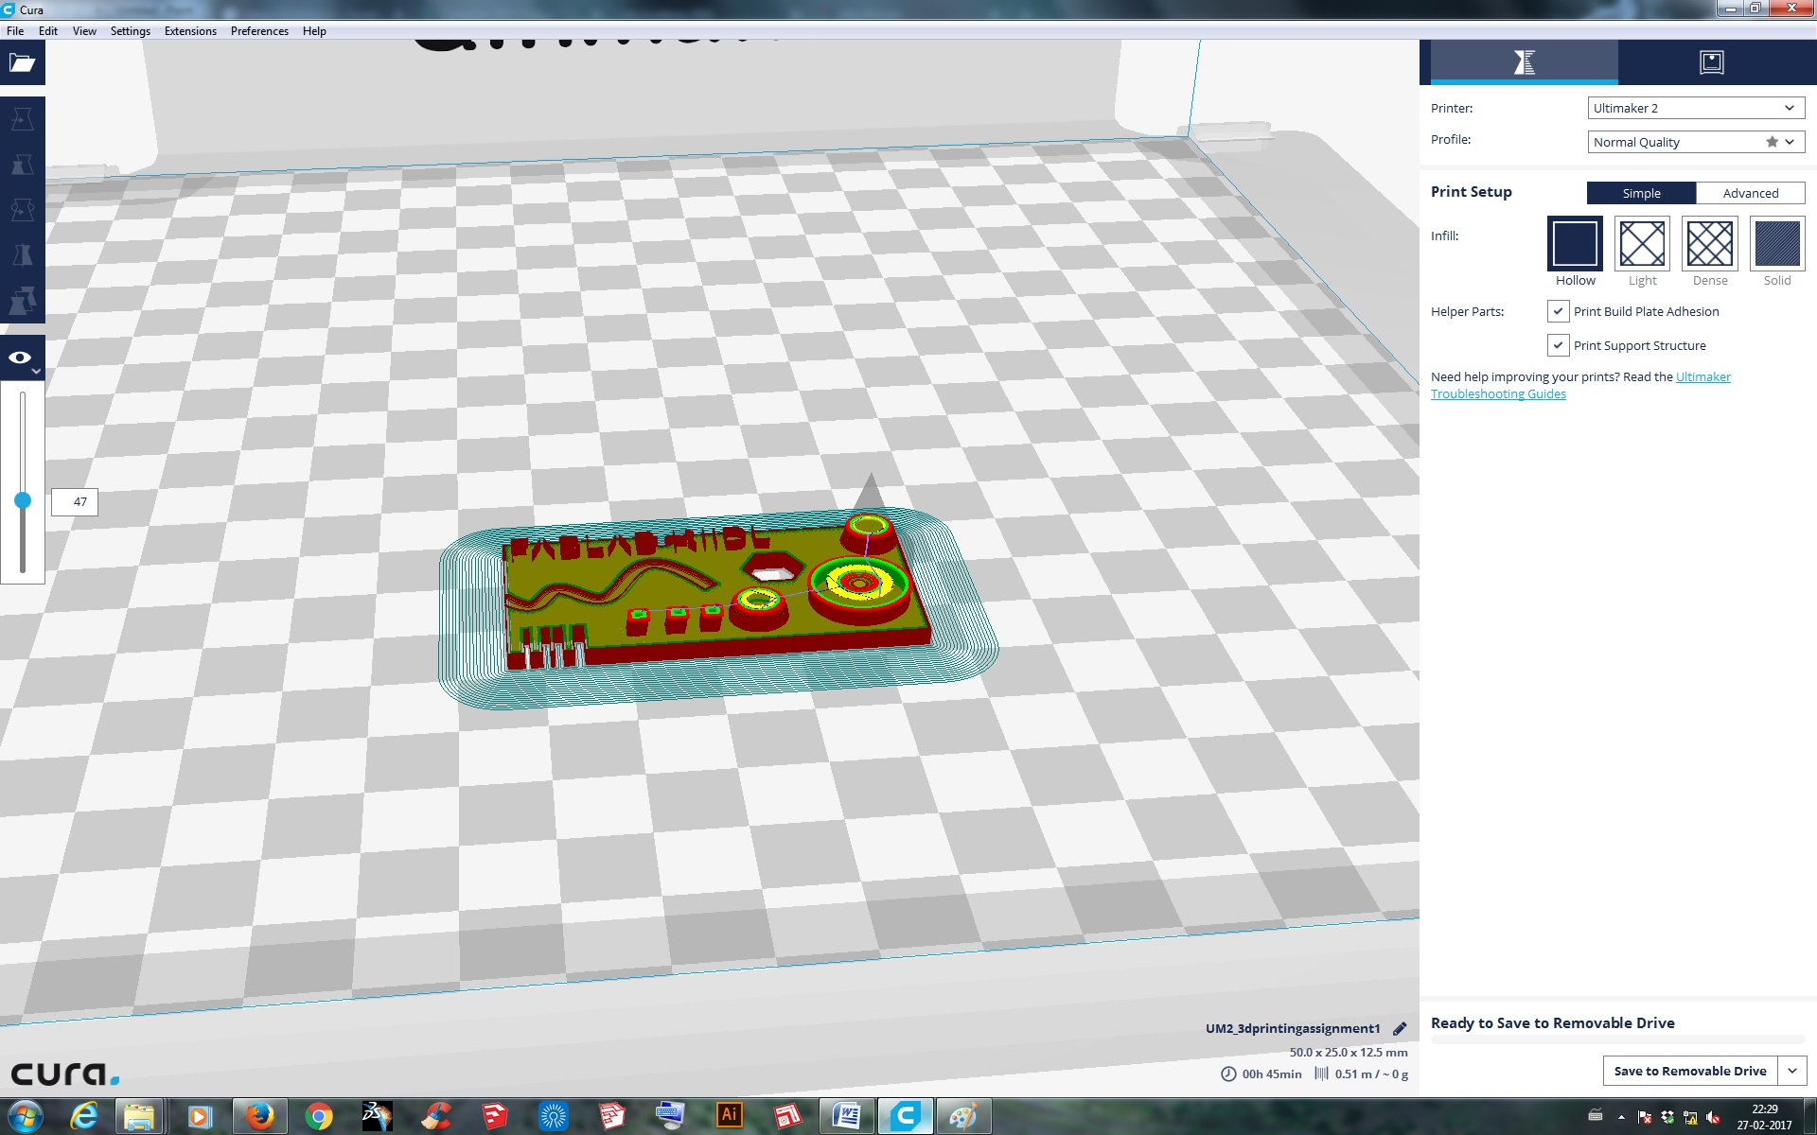
Task: Select the Rotate tool in left toolbar
Action: point(23,210)
